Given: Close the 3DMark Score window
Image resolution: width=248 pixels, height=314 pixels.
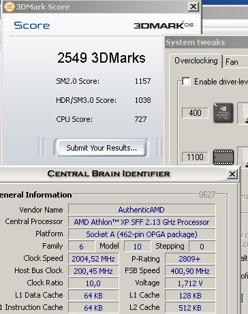Looking at the screenshot, I should point(193,6).
